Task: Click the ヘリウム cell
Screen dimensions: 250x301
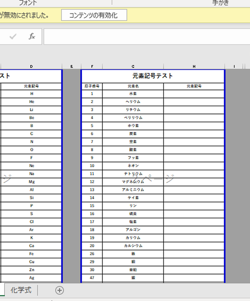Action: tap(133, 102)
